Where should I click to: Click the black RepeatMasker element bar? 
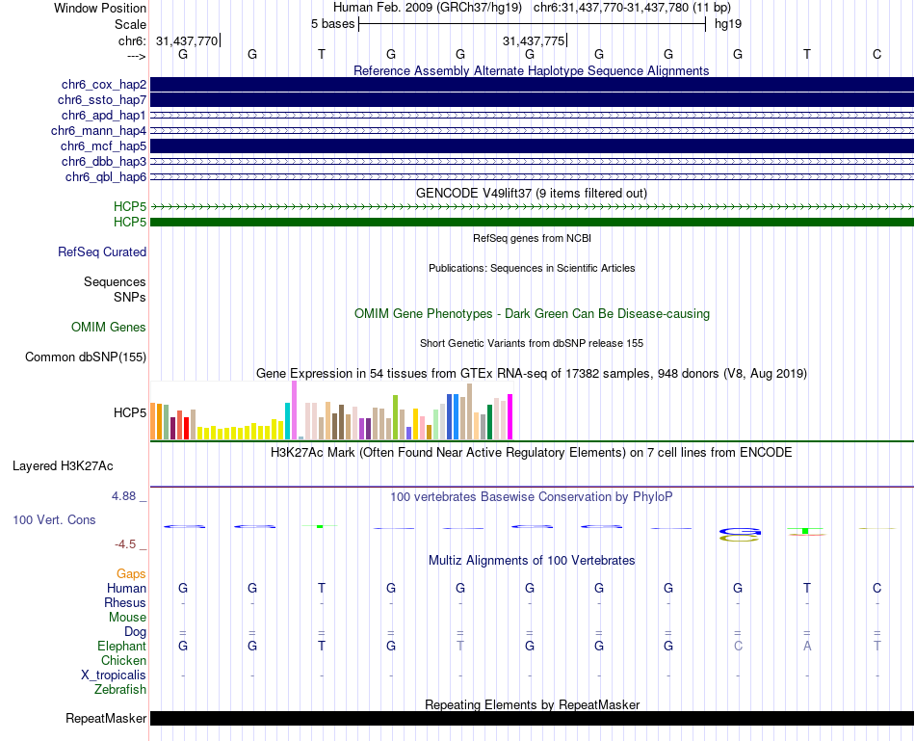click(x=532, y=718)
